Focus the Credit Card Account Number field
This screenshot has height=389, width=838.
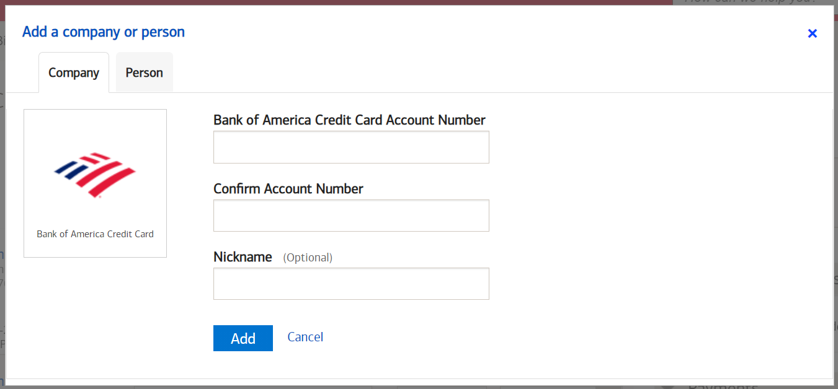(x=351, y=147)
